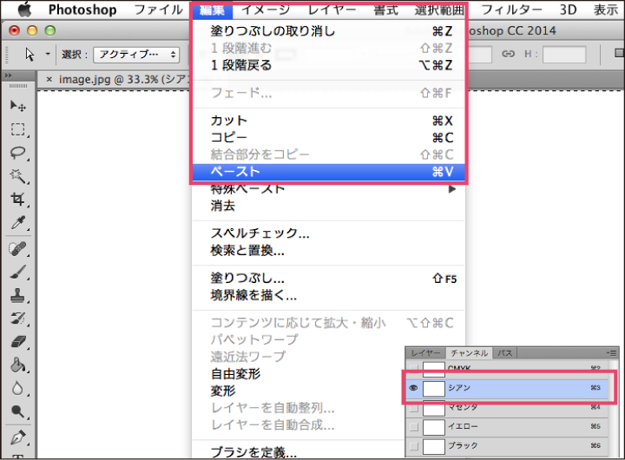Click the link width and height chain icon
Screen dimensions: 625x460
[x=508, y=54]
